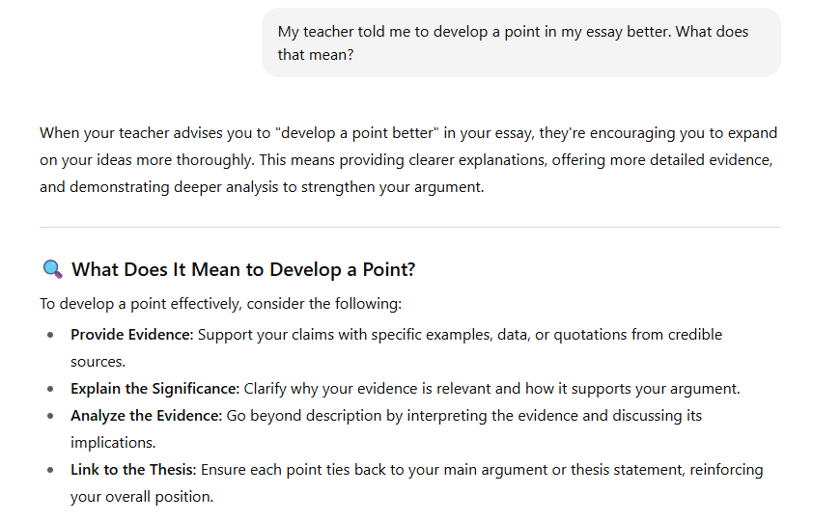Image resolution: width=813 pixels, height=522 pixels.
Task: Click the text 'your overall position.'
Action: pyautogui.click(x=142, y=497)
